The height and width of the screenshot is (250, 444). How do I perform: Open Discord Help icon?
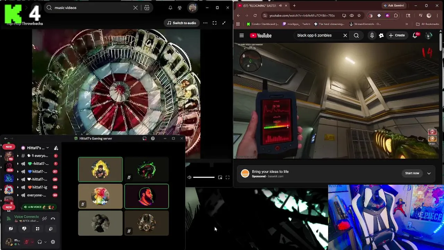(x=153, y=139)
